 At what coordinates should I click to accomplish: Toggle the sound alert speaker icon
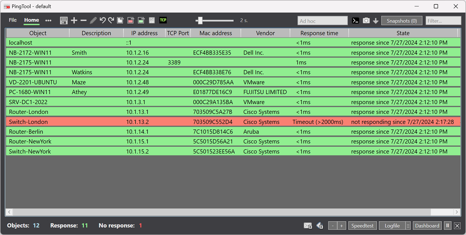320,226
